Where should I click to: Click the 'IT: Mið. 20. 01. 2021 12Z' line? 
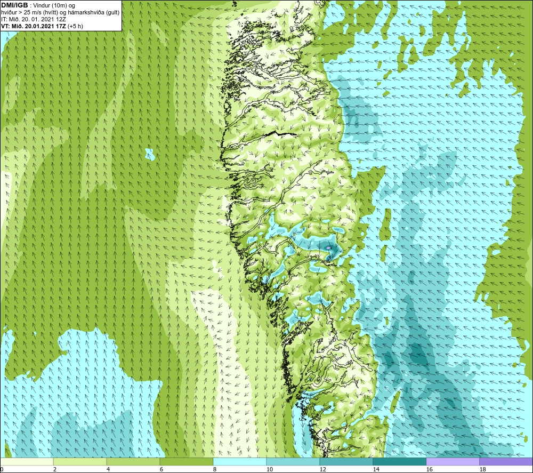coord(34,19)
